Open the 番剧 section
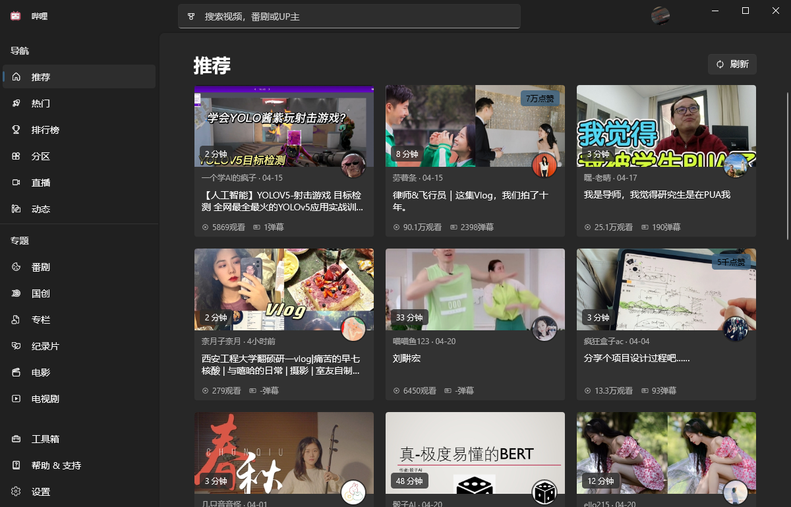Screen dimensions: 791x507 (x=79, y=266)
